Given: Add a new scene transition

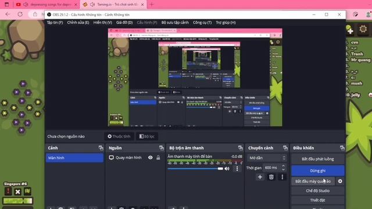Looking at the screenshot, I should 260,177.
